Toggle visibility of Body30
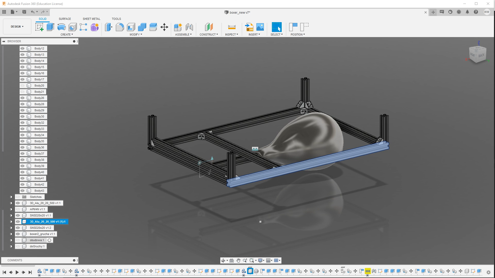 pos(22,116)
